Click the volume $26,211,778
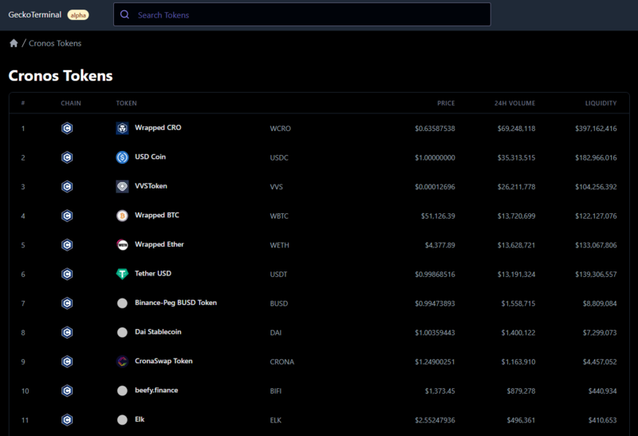638x436 pixels. click(516, 187)
